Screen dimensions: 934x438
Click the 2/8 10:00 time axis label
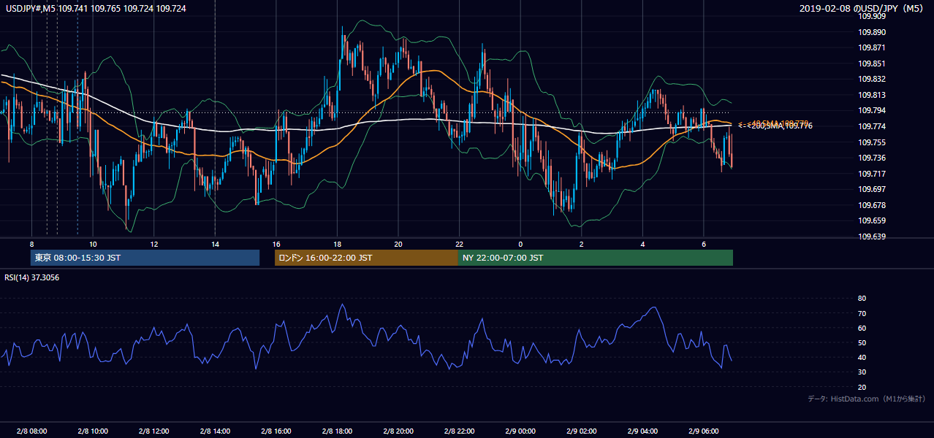pos(93,431)
